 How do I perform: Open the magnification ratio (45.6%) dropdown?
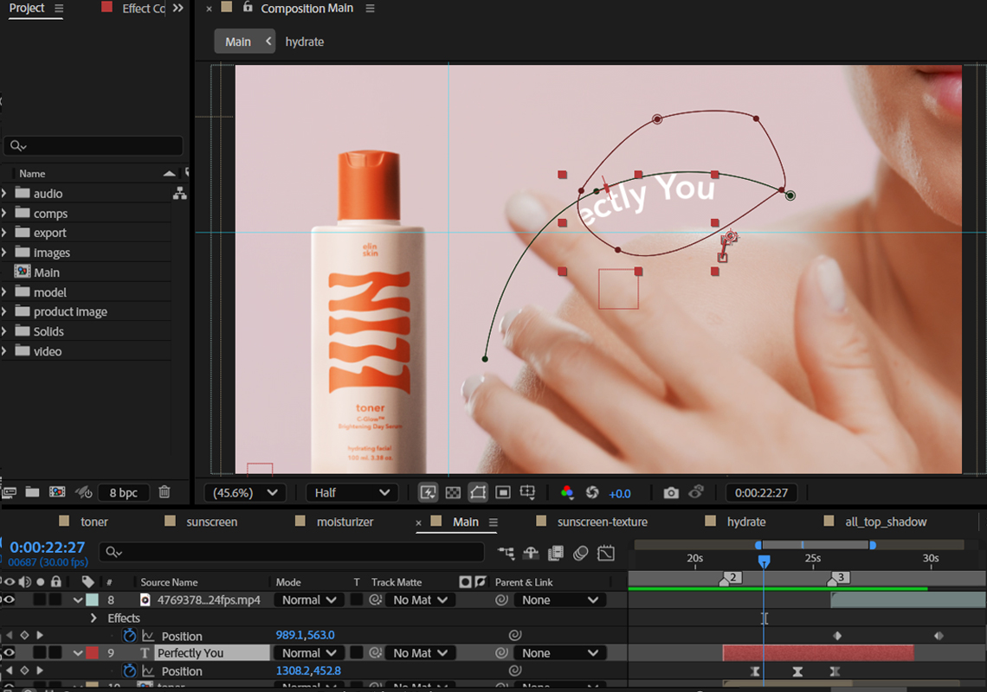pyautogui.click(x=245, y=492)
